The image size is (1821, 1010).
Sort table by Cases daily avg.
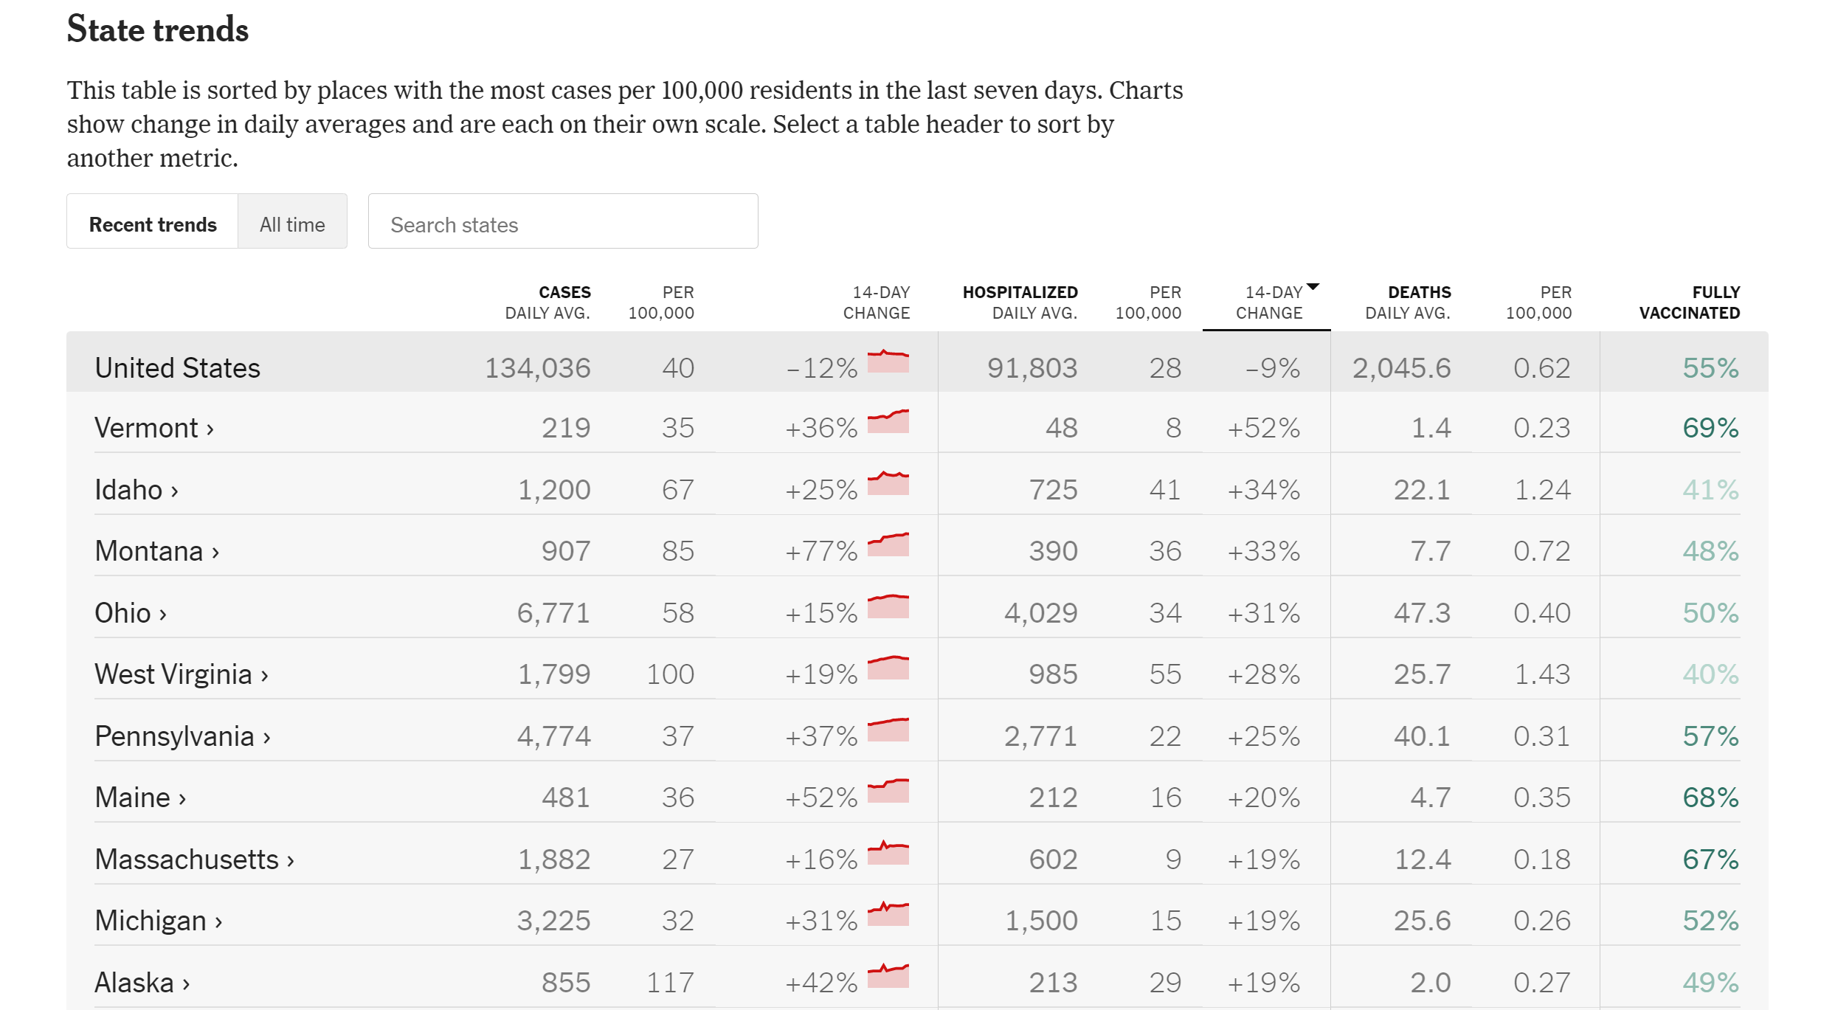(548, 302)
